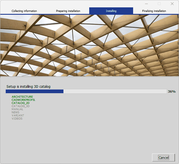Select MANUAL in the component list

pos(17,109)
